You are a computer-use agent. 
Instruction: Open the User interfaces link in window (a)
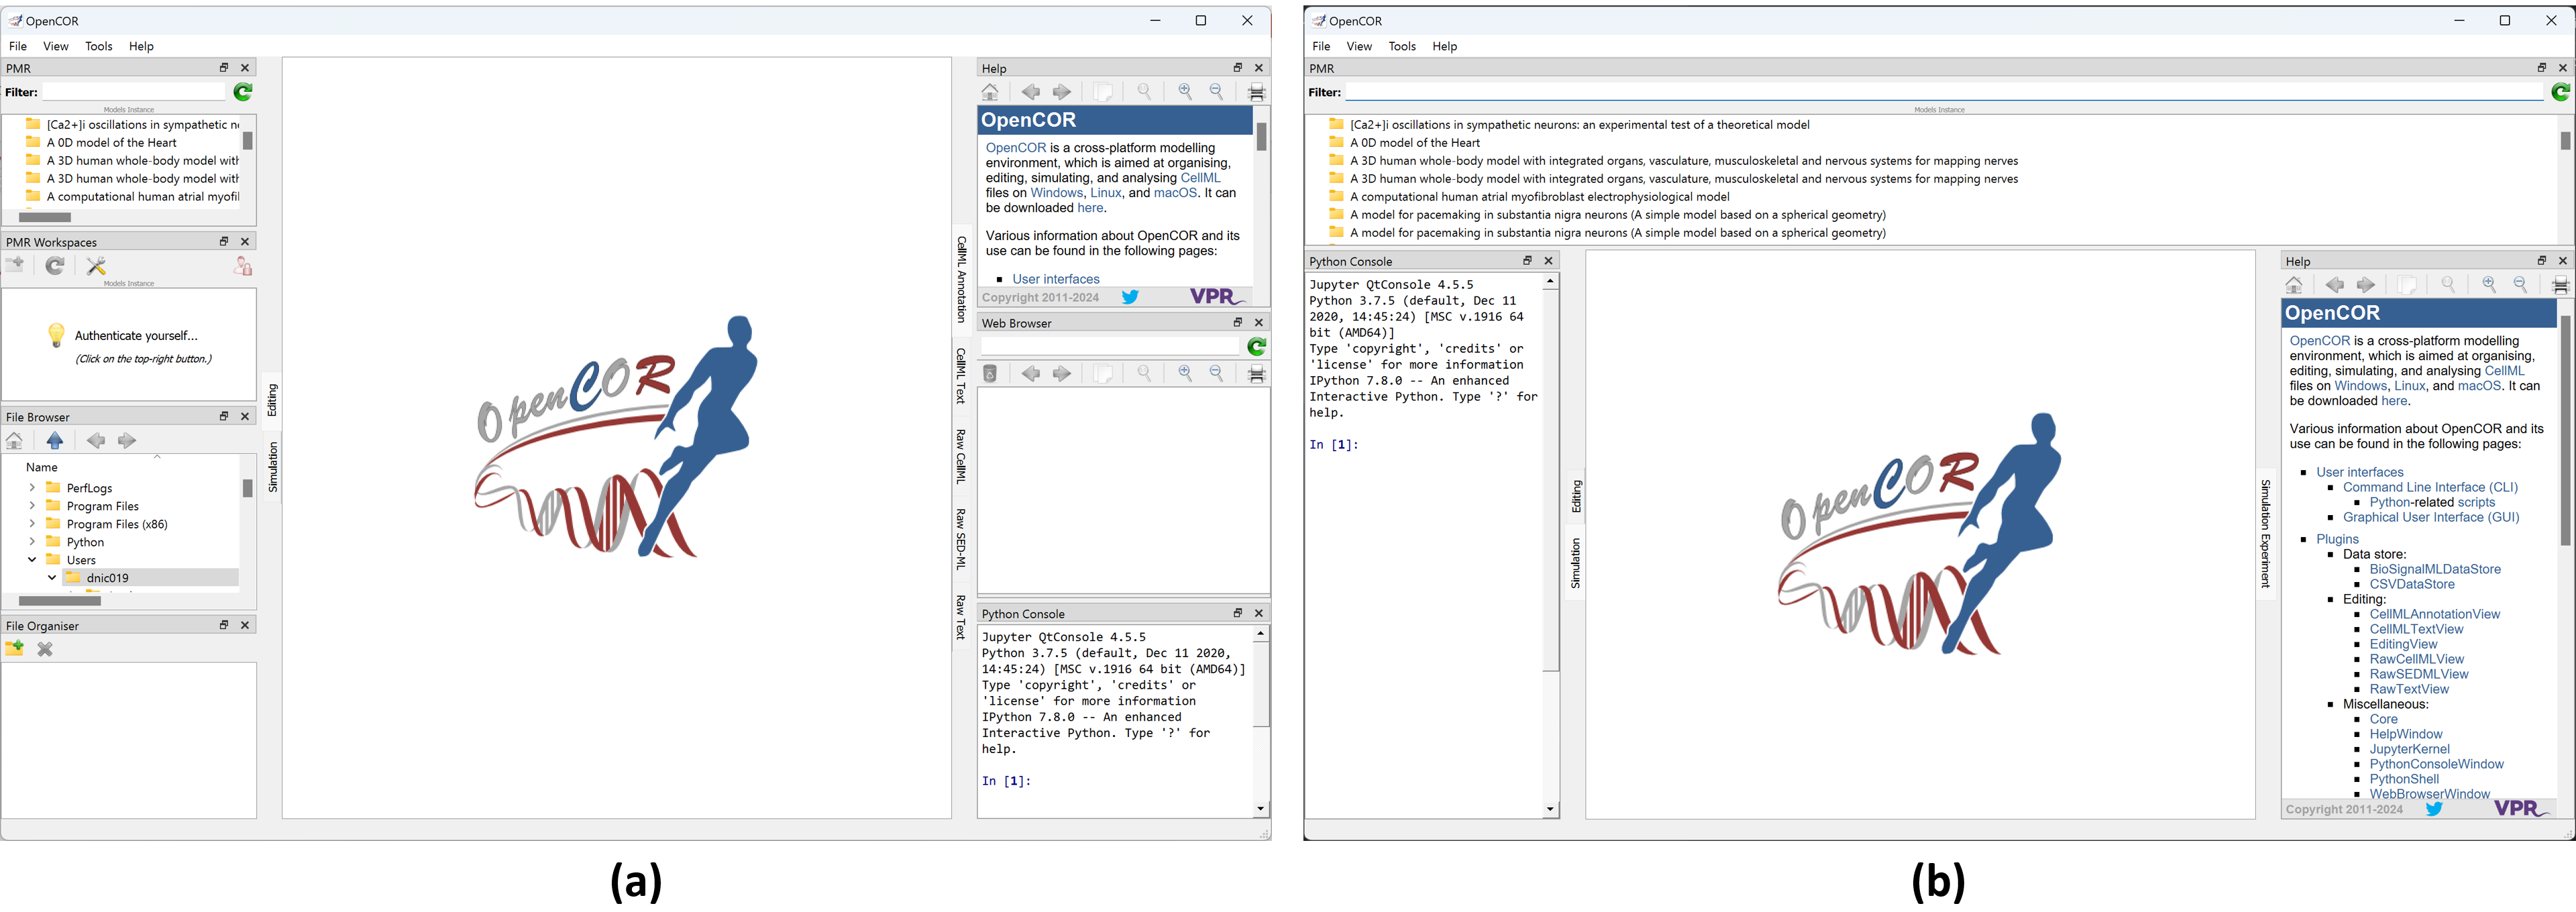[x=1056, y=279]
